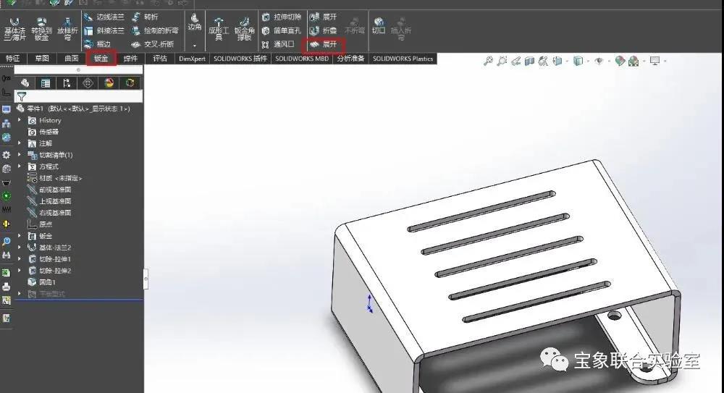Open the 曲面 surfaces tab
Viewport: 724px width, 393px height.
[72, 59]
